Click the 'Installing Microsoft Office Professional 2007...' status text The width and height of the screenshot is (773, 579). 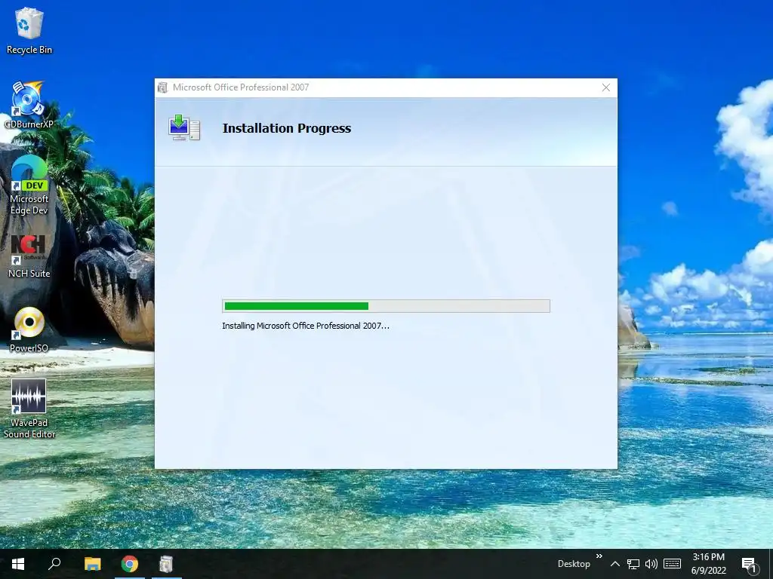tap(306, 326)
